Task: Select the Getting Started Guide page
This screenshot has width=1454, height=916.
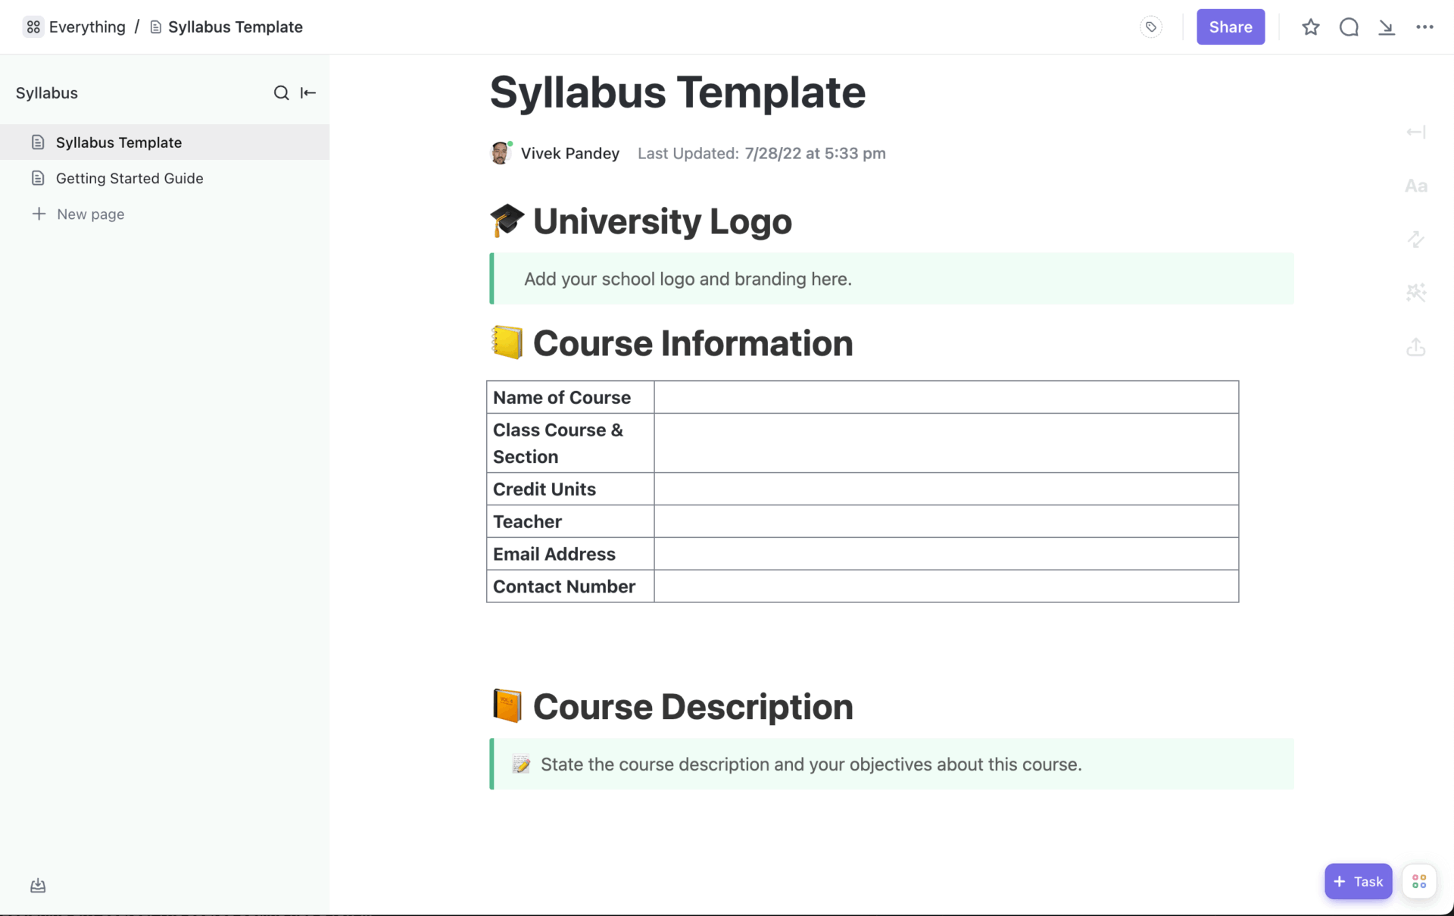Action: [129, 178]
